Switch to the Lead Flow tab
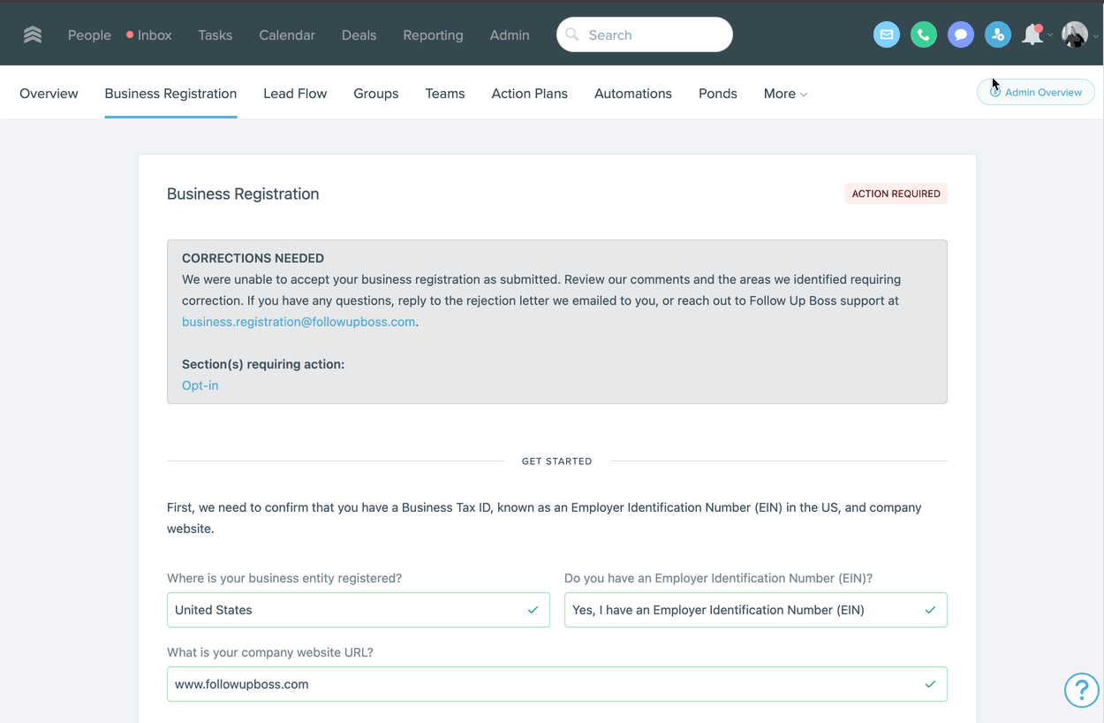 (295, 94)
